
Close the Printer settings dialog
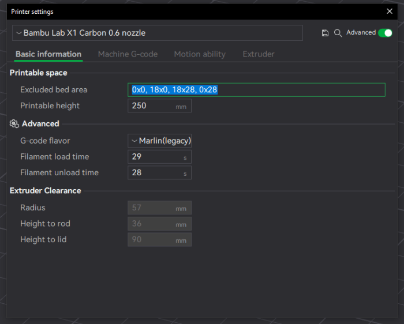pos(390,12)
